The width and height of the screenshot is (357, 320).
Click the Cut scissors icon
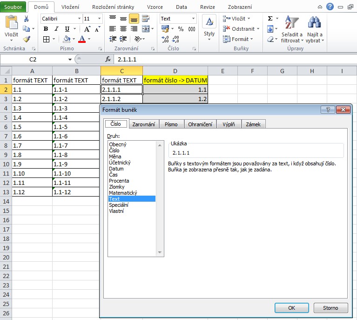26,19
